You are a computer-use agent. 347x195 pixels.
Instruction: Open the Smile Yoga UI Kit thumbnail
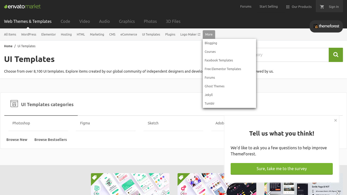pyautogui.click(x=304, y=189)
